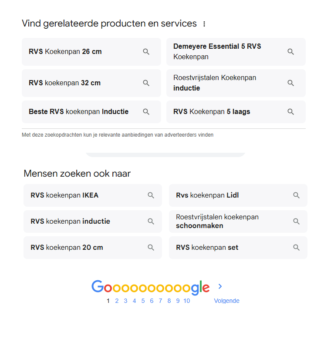Screen dimensions: 324x349
Task: Jump to results page 5
Action: click(143, 300)
